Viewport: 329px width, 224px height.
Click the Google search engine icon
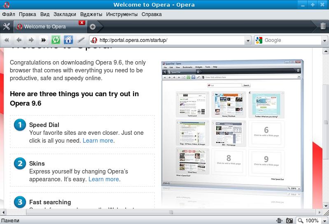tap(259, 40)
